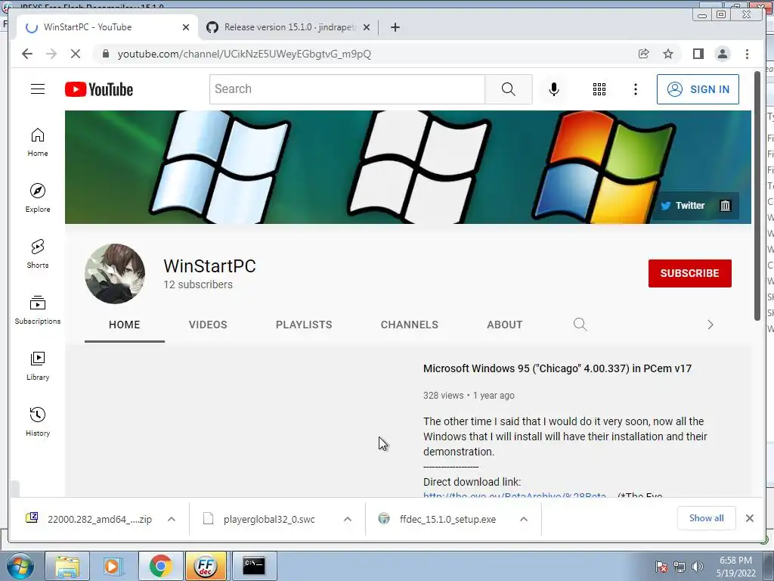The image size is (774, 581).
Task: Open the archive icon link on banner
Action: click(x=725, y=206)
